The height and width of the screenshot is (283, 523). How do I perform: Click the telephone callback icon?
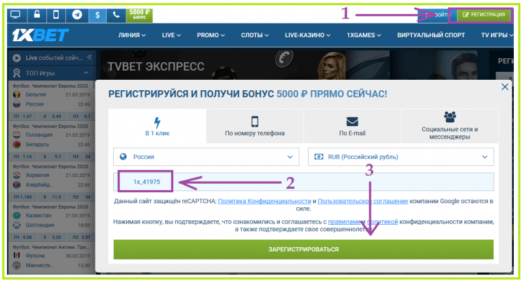click(x=116, y=15)
